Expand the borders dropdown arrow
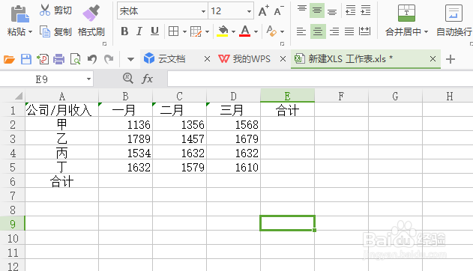The width and height of the screenshot is (473, 271). coord(184,31)
